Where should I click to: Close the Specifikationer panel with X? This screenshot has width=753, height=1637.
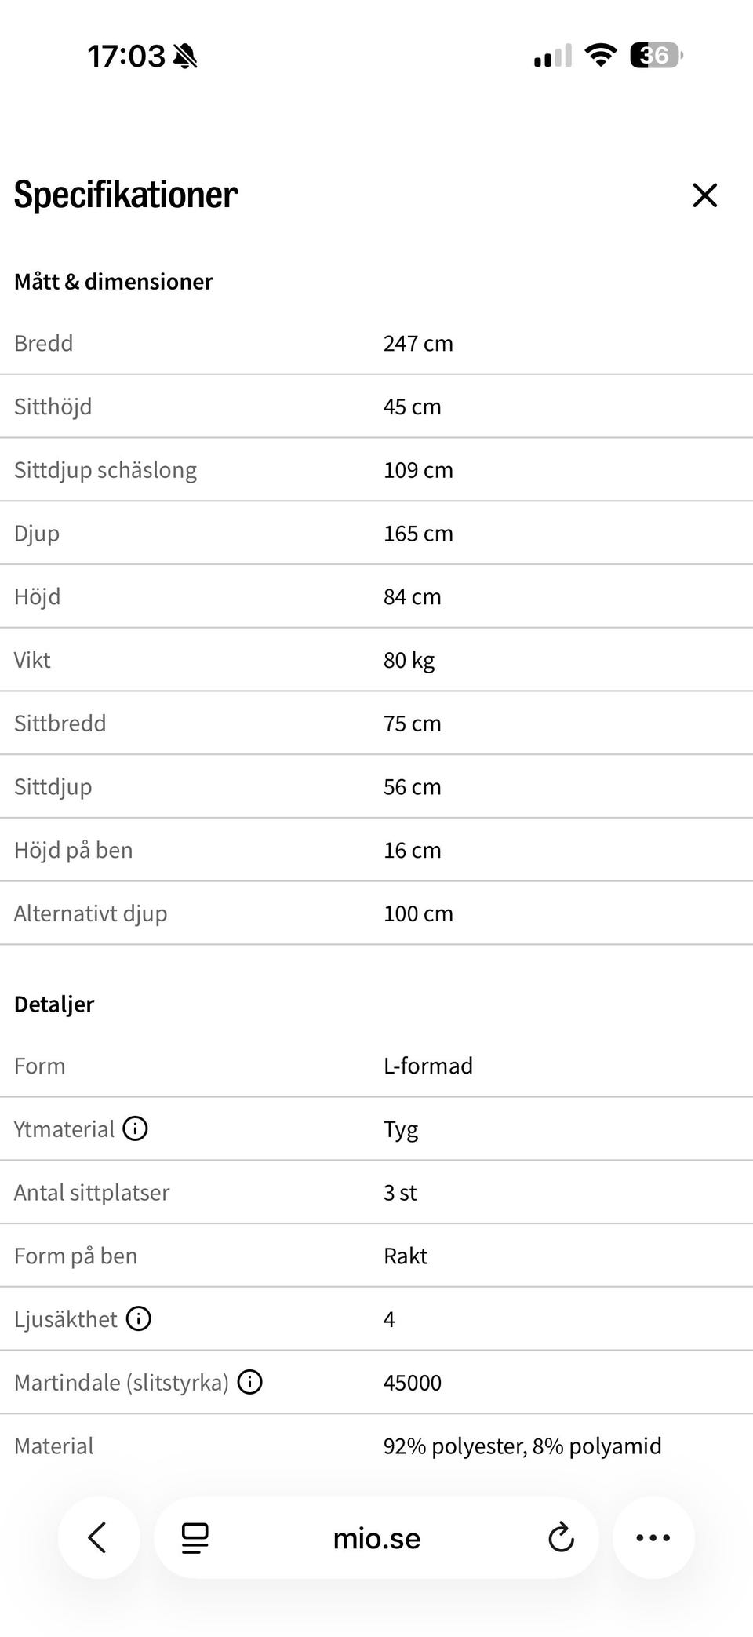pyautogui.click(x=704, y=195)
